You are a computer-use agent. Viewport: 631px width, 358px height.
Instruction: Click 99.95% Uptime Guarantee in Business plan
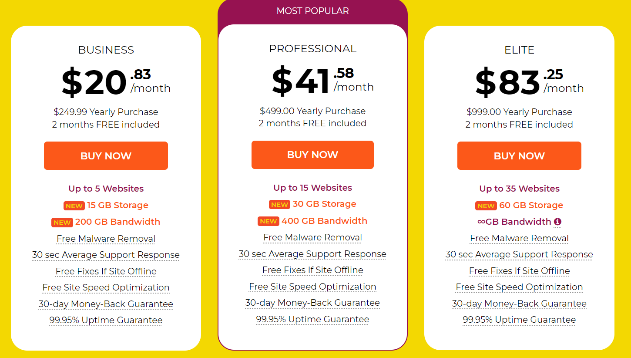[x=106, y=320]
